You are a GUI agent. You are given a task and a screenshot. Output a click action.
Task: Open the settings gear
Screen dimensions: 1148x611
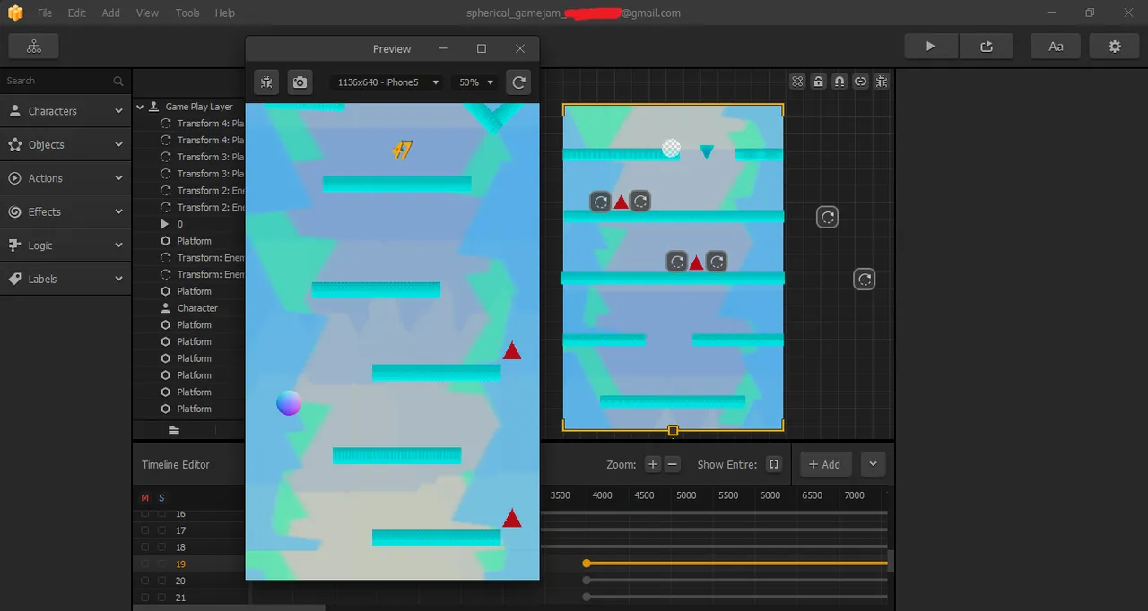coord(1115,47)
